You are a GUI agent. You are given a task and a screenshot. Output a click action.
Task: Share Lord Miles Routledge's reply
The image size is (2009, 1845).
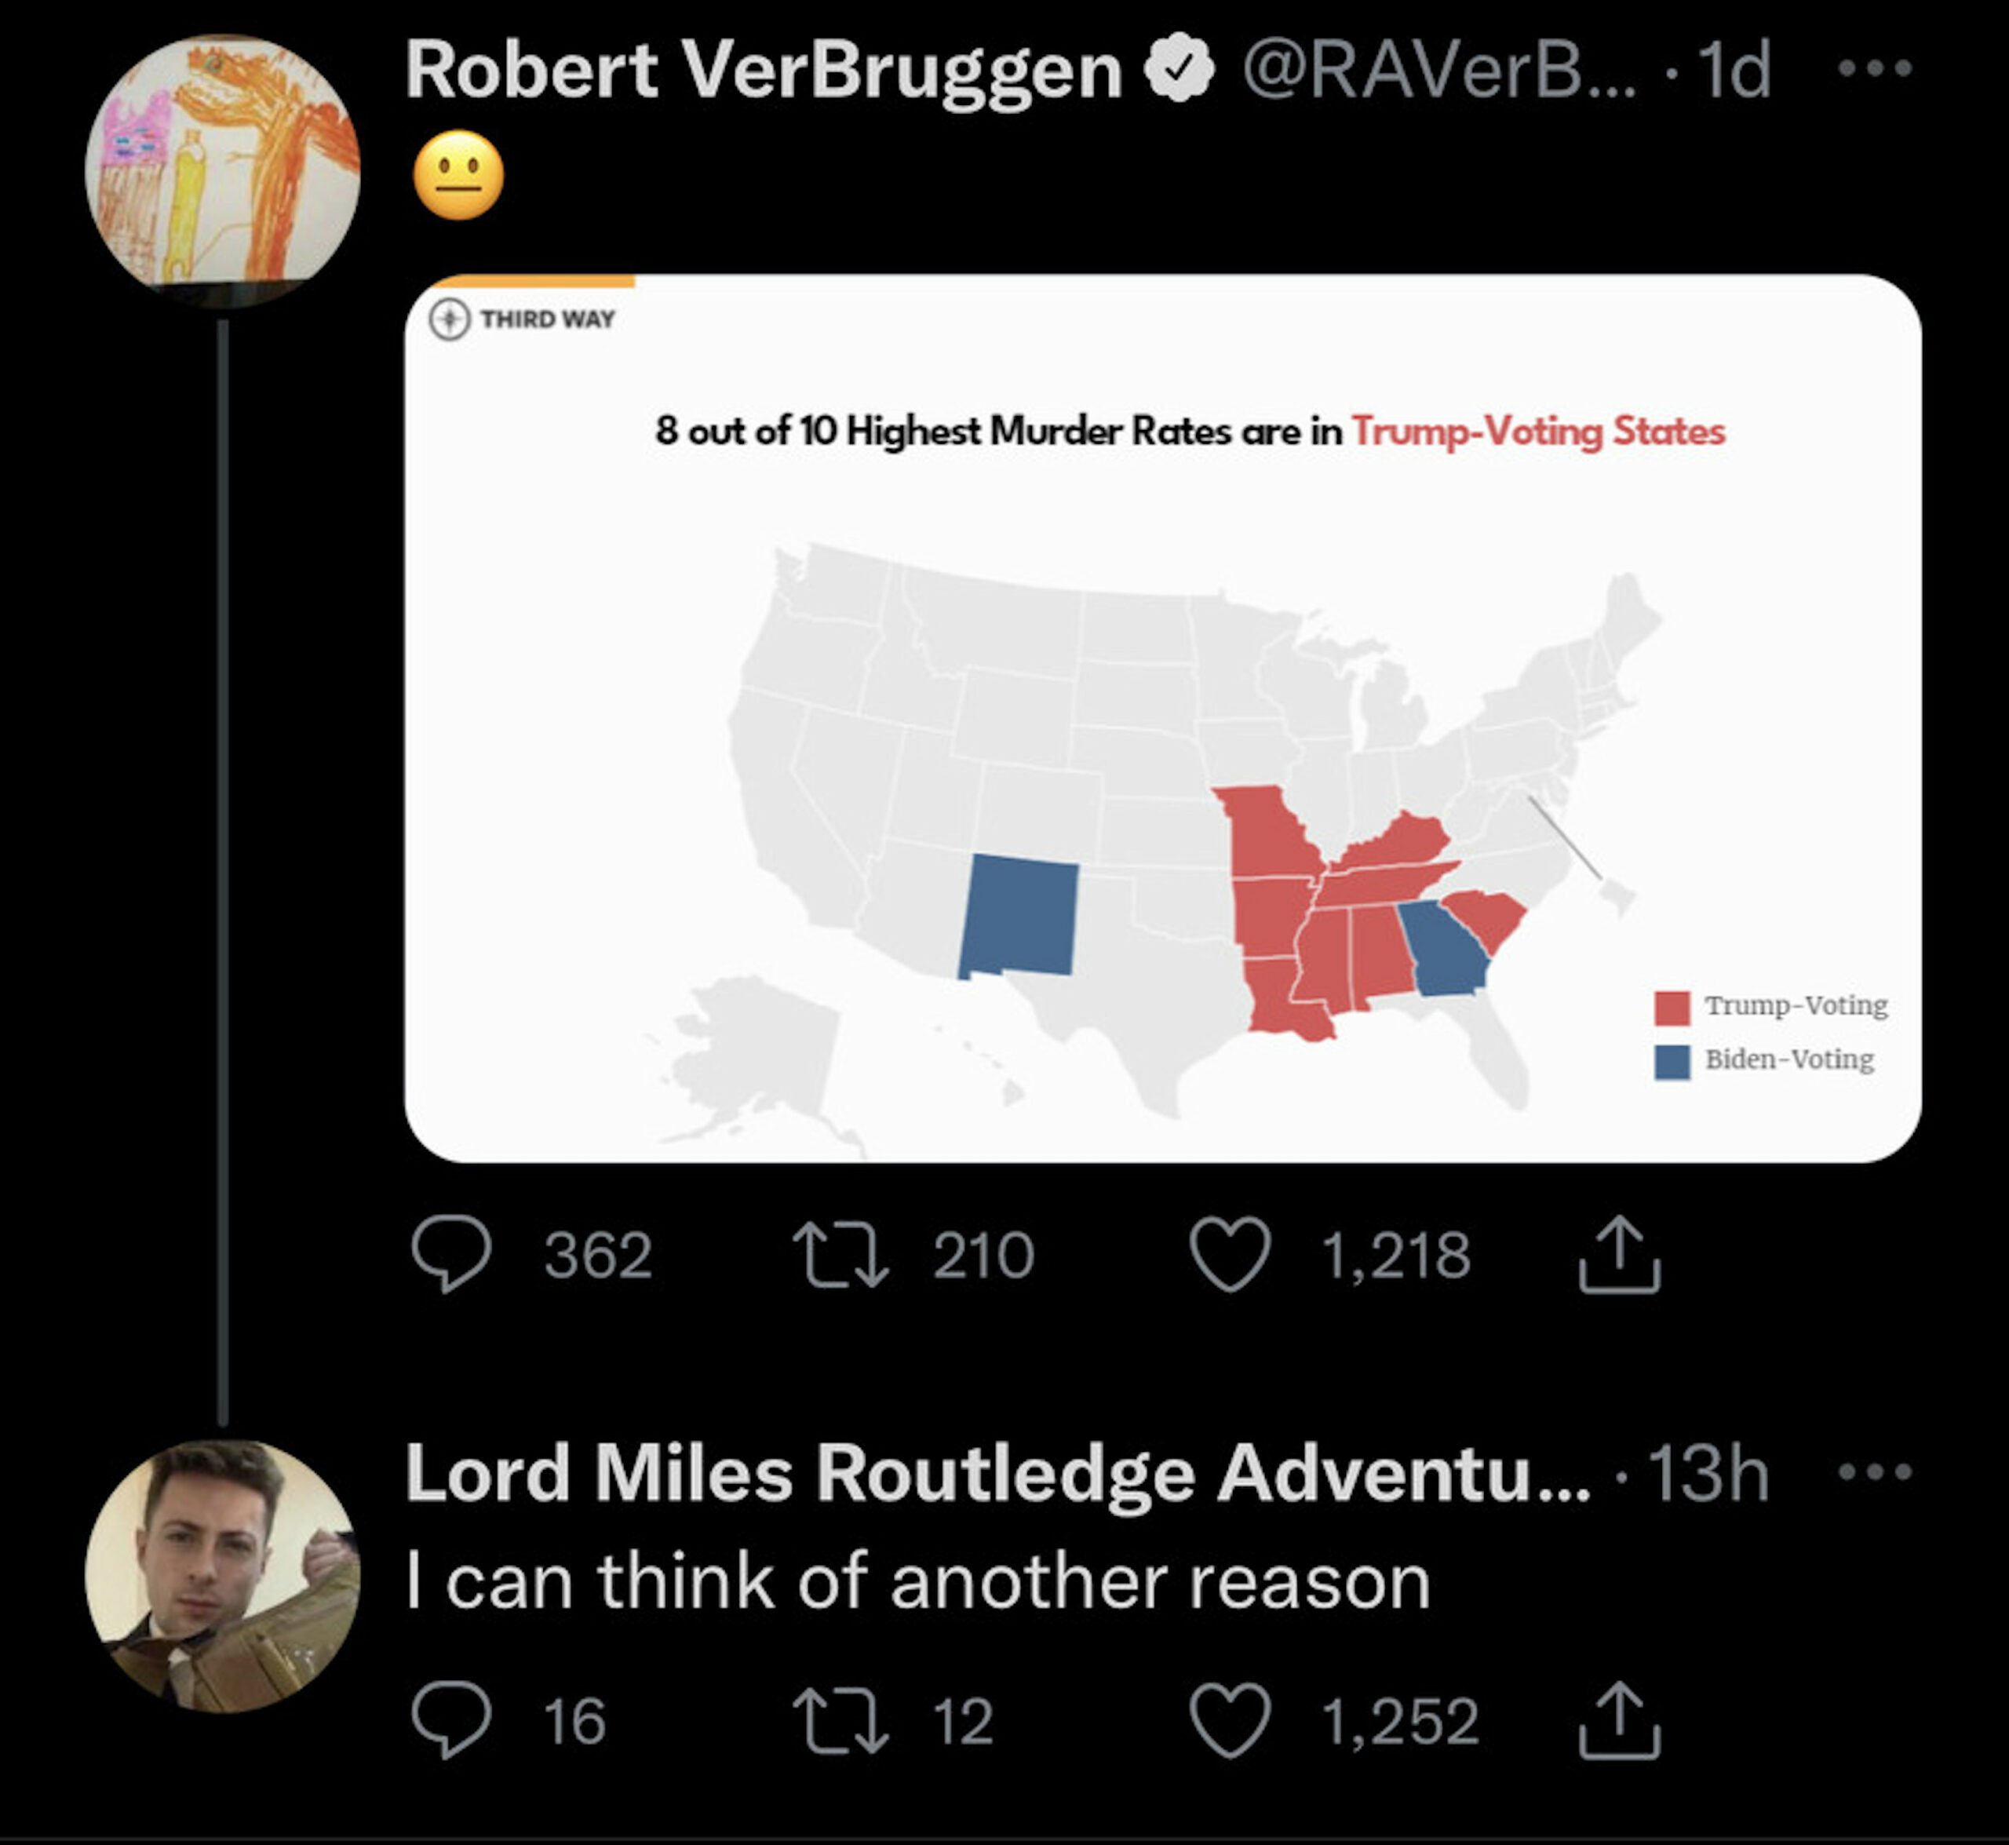[x=1619, y=1720]
